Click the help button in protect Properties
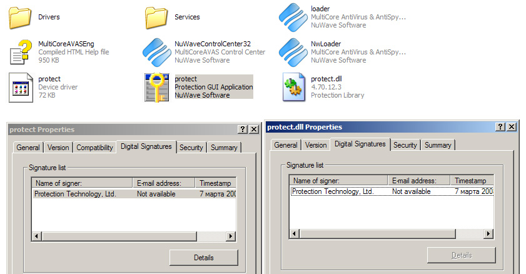Screen dimensions: 526x274 [243, 129]
